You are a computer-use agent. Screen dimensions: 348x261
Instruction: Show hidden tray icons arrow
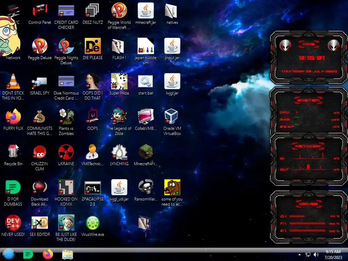[299, 255]
